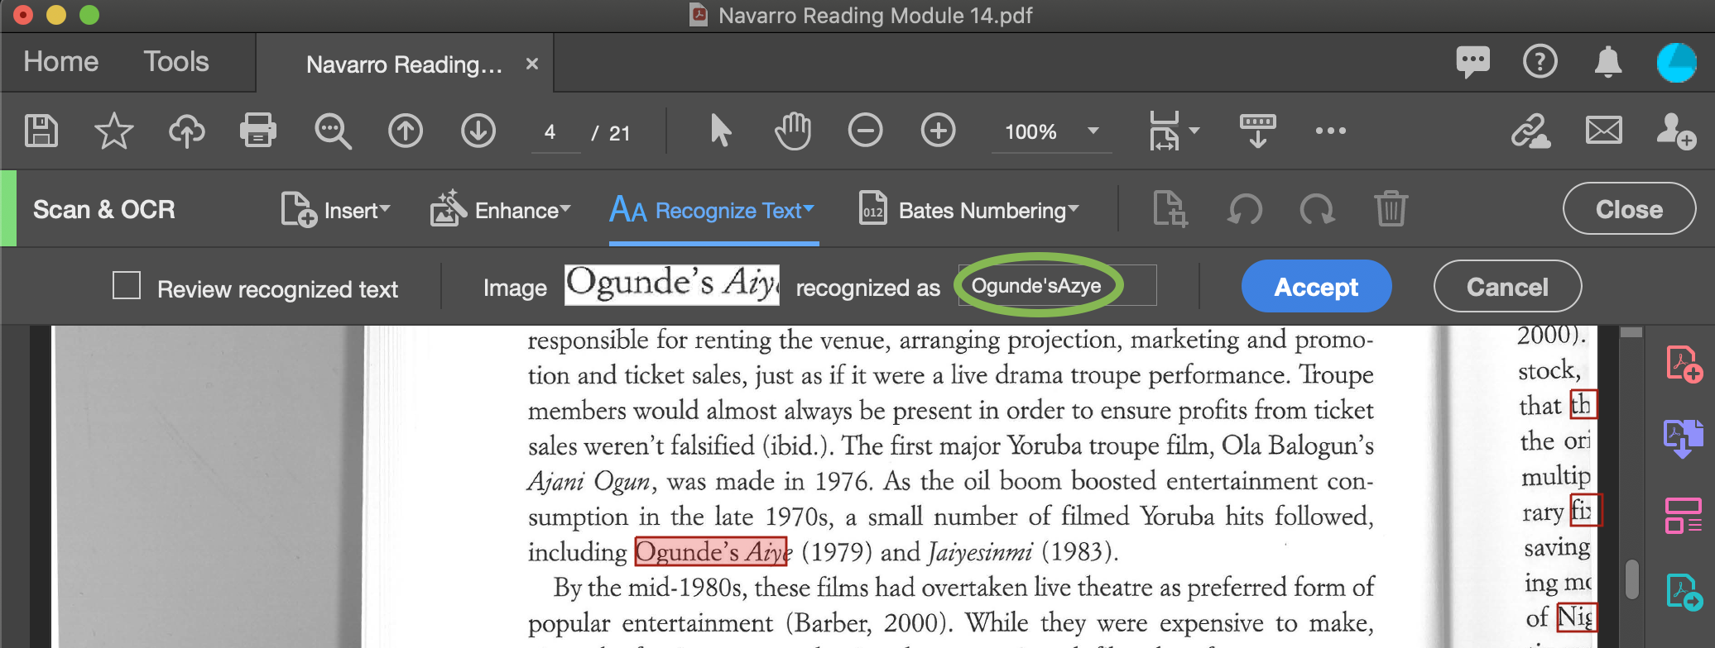
Task: Open the Share link icon
Action: point(1530,131)
